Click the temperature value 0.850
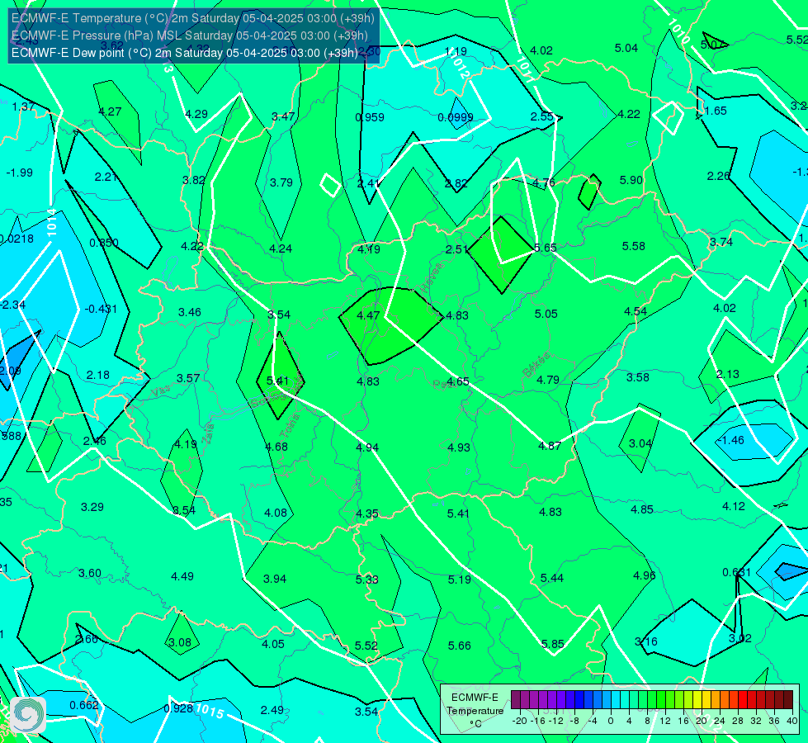This screenshot has height=743, width=808. click(x=103, y=243)
